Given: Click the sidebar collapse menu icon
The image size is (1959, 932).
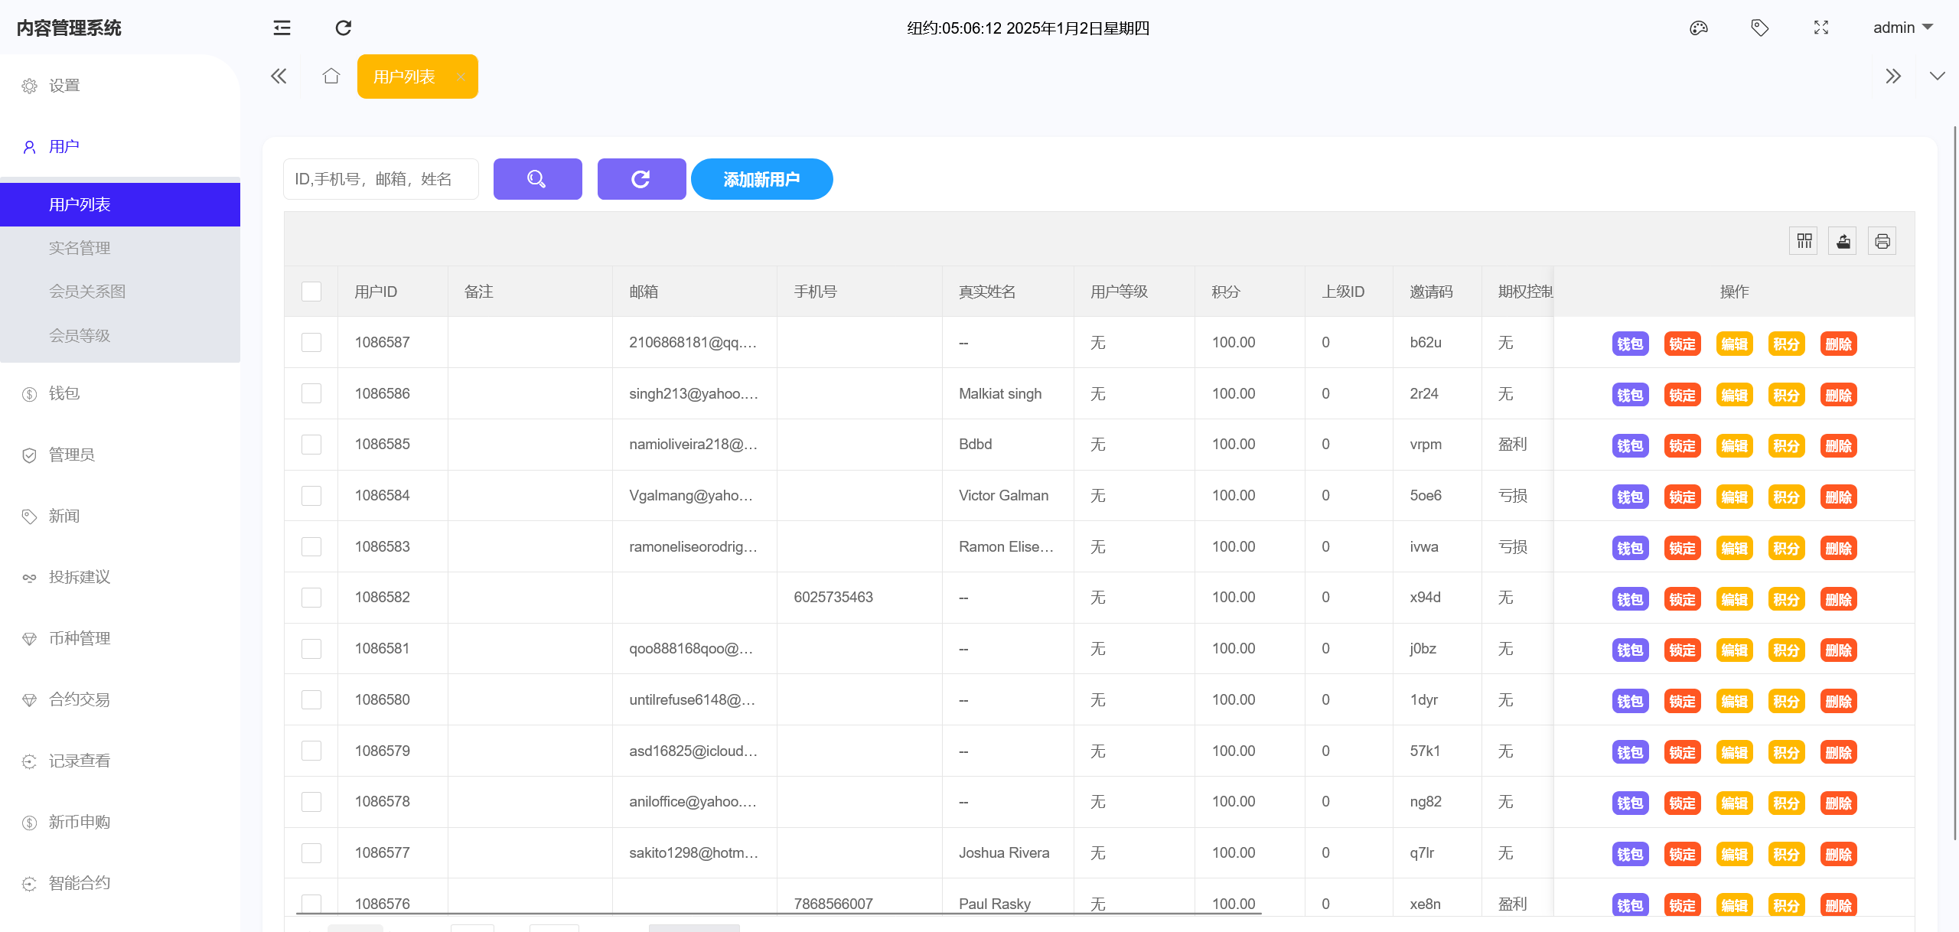Looking at the screenshot, I should [282, 28].
